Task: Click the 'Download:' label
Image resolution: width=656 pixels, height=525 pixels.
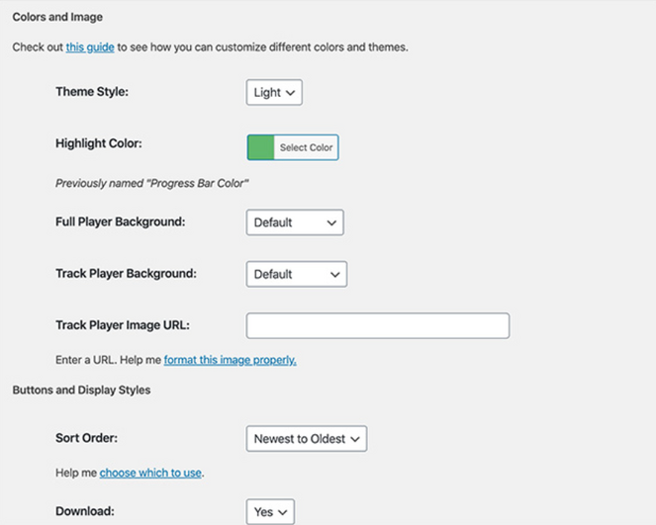Action: tap(84, 510)
